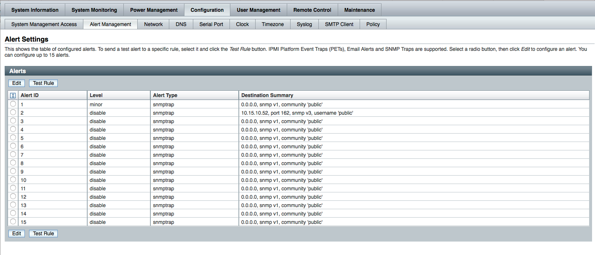595x255 pixels.
Task: Switch to the Maintenance tab
Action: [x=359, y=10]
